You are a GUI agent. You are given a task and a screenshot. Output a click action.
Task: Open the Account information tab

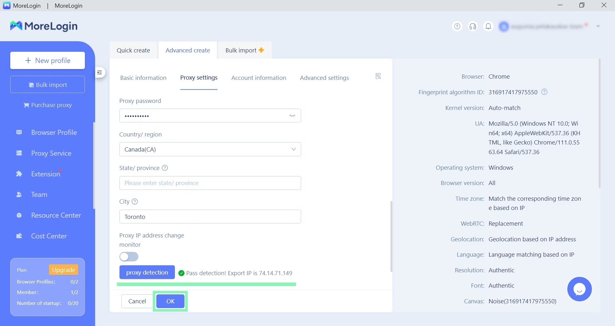point(258,78)
